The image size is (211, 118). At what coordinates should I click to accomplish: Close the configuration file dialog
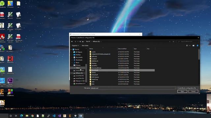click(x=198, y=38)
